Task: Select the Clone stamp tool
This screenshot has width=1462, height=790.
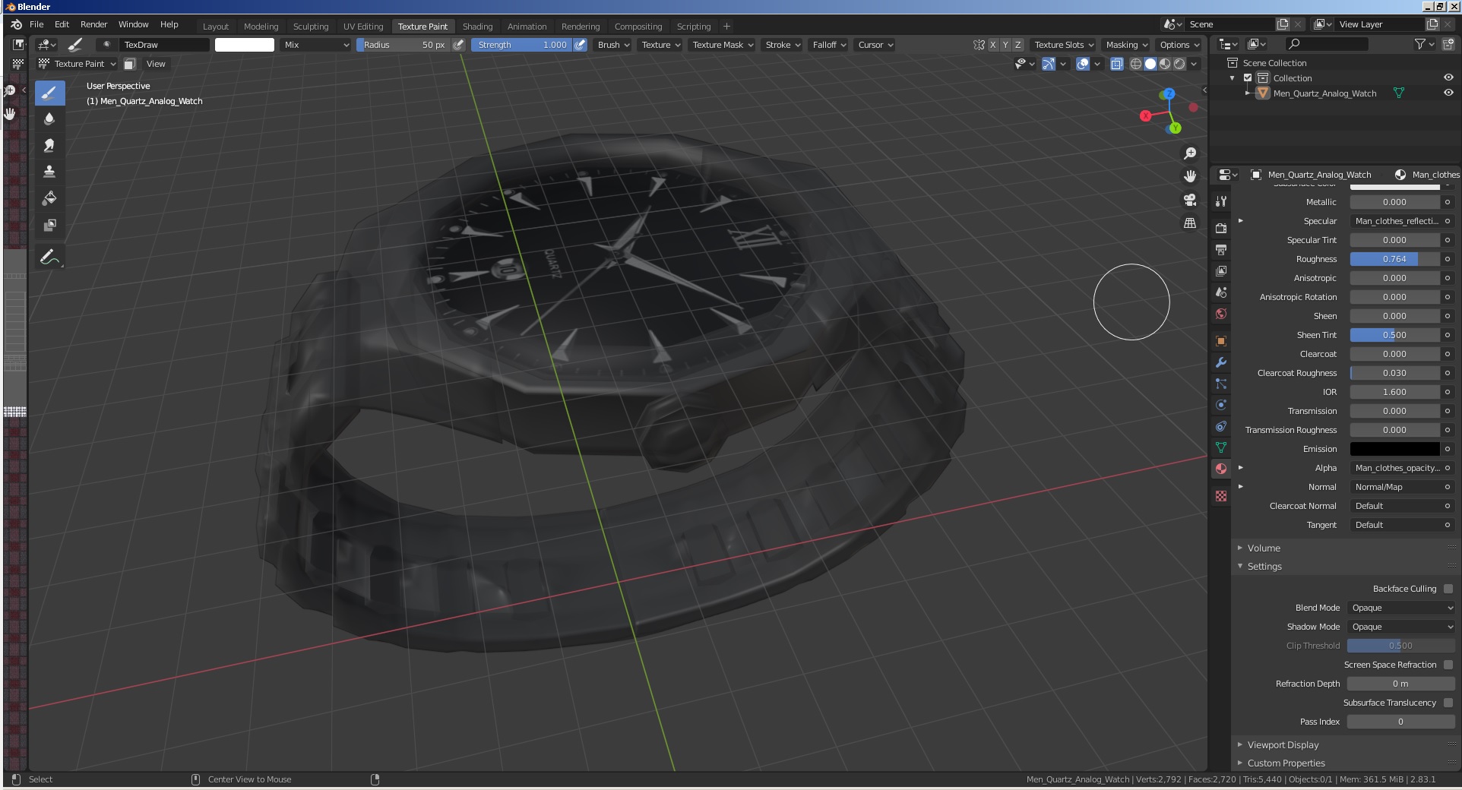Action: click(x=49, y=172)
